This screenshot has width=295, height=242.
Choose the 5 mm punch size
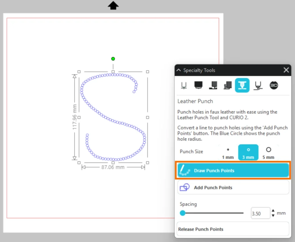268,153
